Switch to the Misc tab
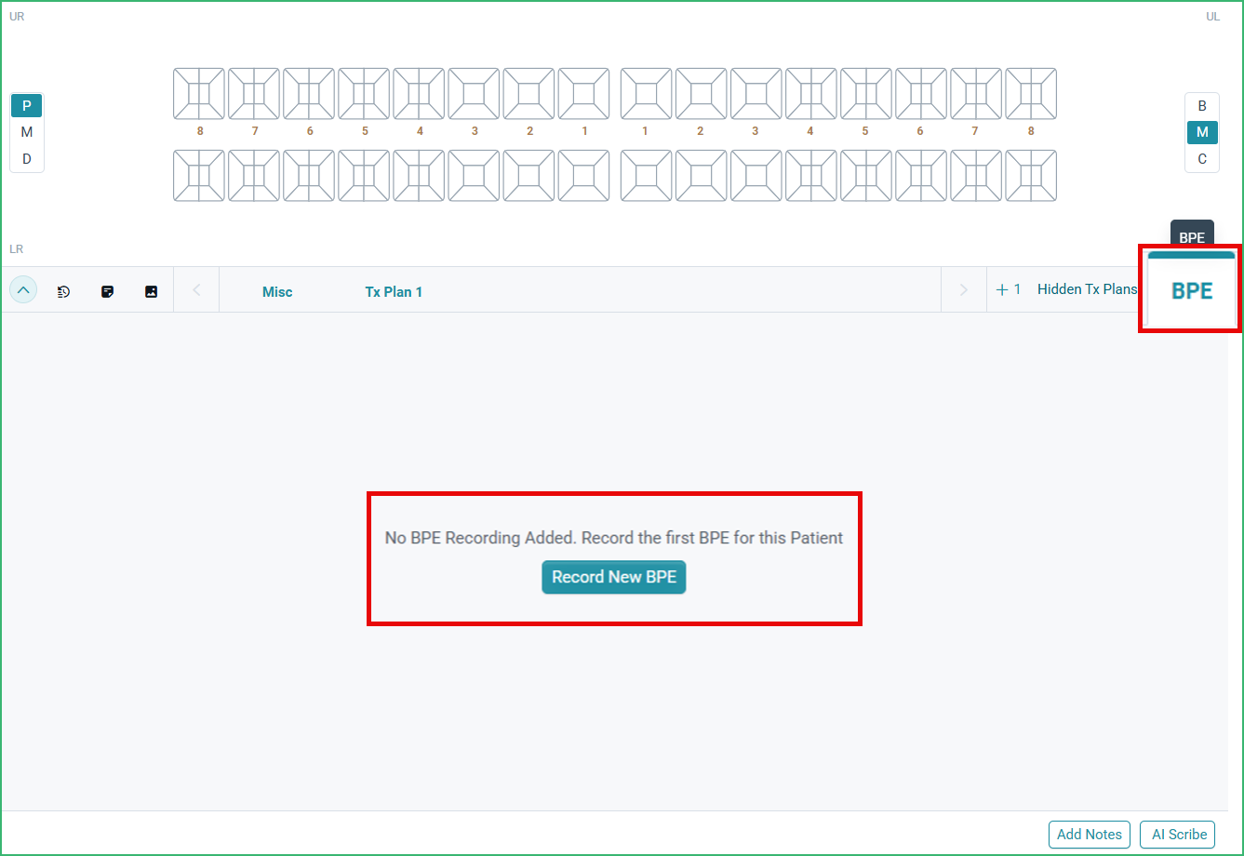1244x856 pixels. point(276,291)
